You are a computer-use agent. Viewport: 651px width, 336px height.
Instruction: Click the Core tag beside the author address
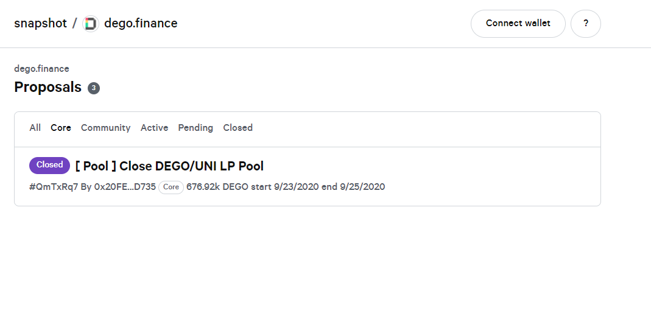pos(171,187)
